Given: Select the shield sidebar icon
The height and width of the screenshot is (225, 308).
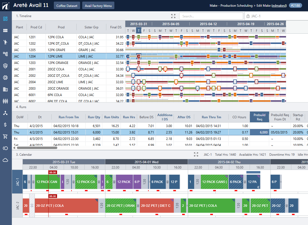Looking at the screenshot, I should (x=5, y=66).
